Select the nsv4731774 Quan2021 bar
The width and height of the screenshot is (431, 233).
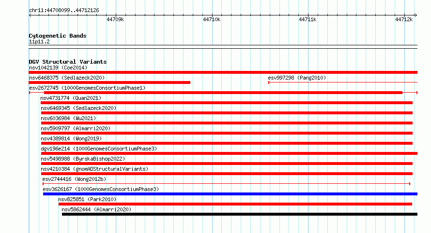(227, 103)
